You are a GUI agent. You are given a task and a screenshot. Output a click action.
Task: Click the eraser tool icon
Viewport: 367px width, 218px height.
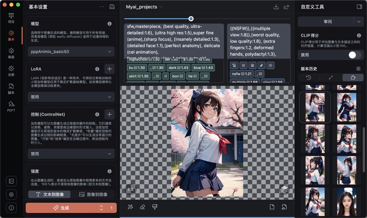click(x=142, y=207)
